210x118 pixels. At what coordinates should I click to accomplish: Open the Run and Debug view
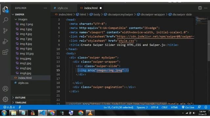coord(5,41)
